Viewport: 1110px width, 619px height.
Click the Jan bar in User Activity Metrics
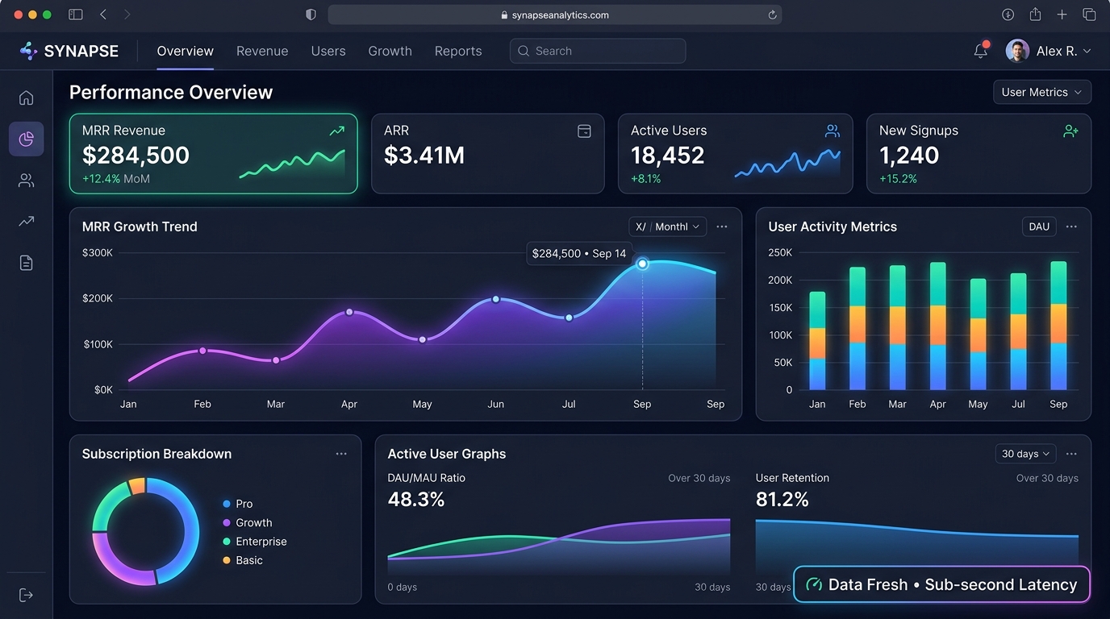[817, 341]
